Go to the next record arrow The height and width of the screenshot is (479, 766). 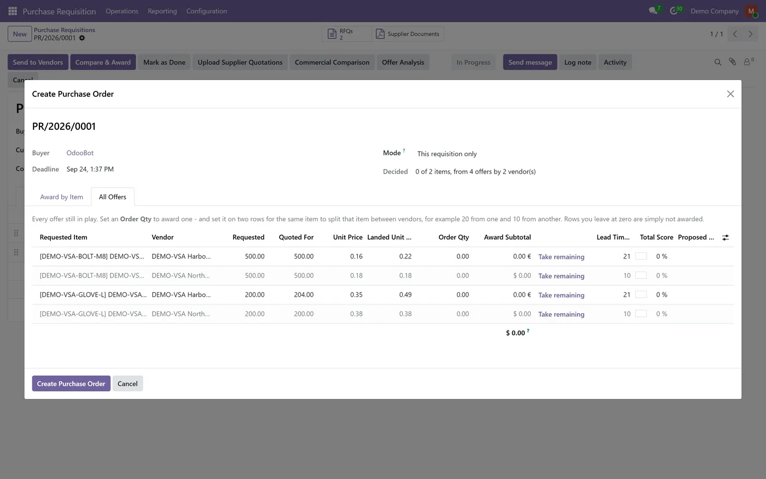tap(751, 34)
